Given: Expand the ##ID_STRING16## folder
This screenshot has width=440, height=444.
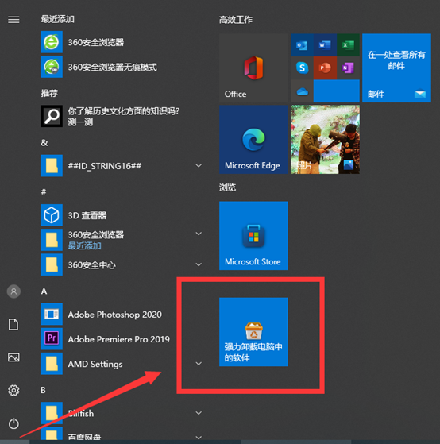Looking at the screenshot, I should (x=199, y=166).
